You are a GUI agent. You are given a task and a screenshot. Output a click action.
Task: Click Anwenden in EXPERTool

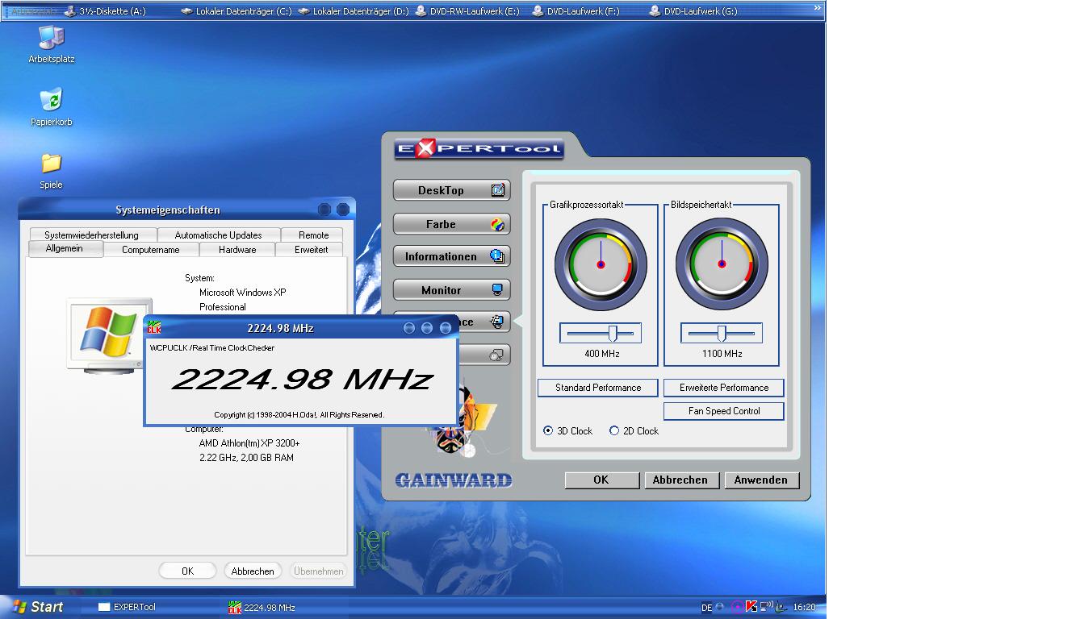point(761,480)
